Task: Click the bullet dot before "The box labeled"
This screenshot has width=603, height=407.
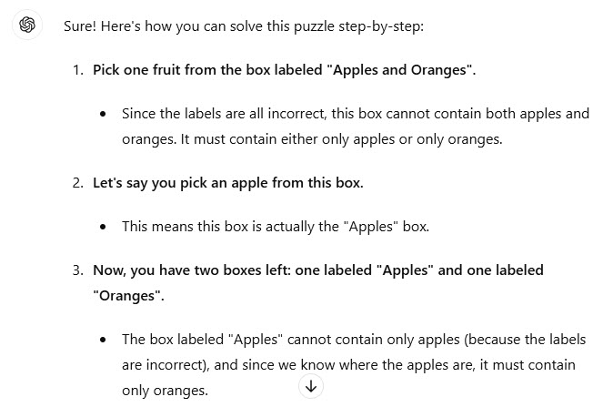Action: 105,340
